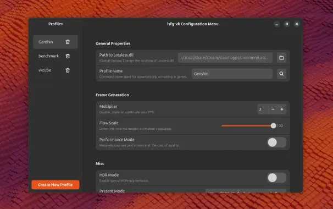Image resolution: width=333 pixels, height=209 pixels.
Task: Open folder browser for Lossless.dll path
Action: tap(281, 58)
